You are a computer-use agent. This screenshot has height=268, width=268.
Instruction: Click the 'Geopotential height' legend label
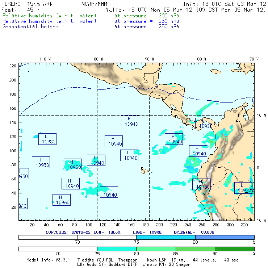(30, 26)
